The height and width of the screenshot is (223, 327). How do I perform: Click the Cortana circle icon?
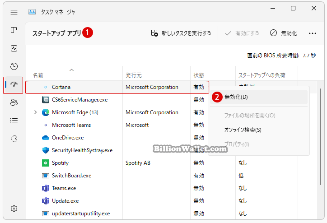coord(46,87)
